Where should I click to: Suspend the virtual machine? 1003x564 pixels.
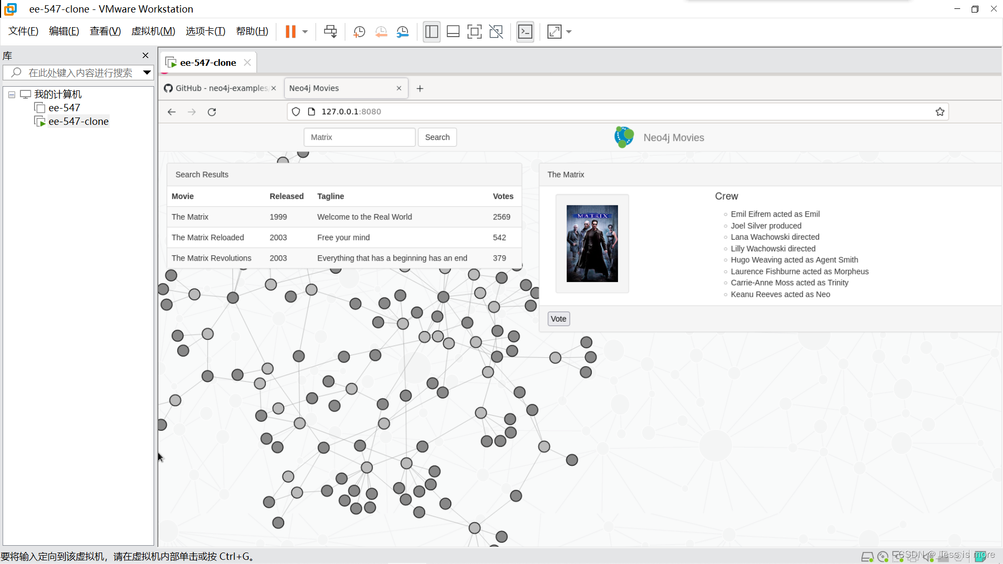click(x=291, y=31)
